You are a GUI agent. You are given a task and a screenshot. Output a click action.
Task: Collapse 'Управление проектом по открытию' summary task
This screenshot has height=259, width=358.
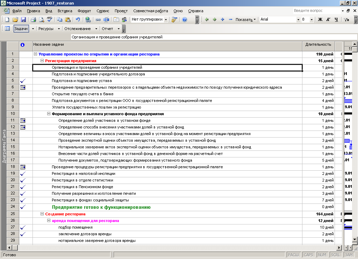[35, 54]
